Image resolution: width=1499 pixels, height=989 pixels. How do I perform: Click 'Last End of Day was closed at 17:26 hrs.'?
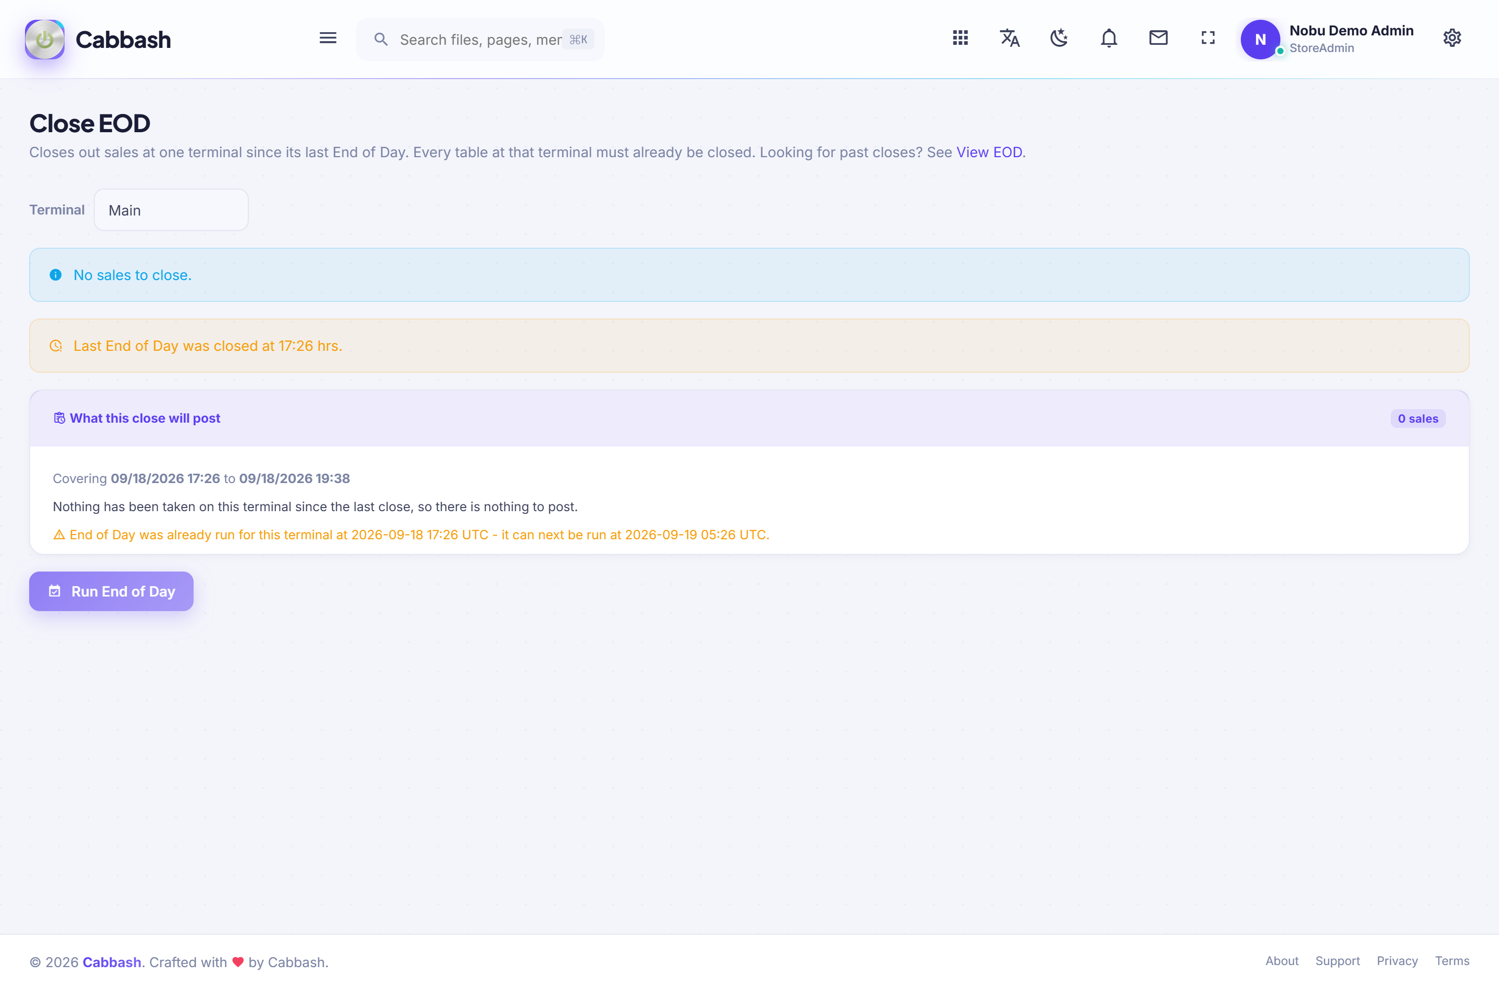208,346
